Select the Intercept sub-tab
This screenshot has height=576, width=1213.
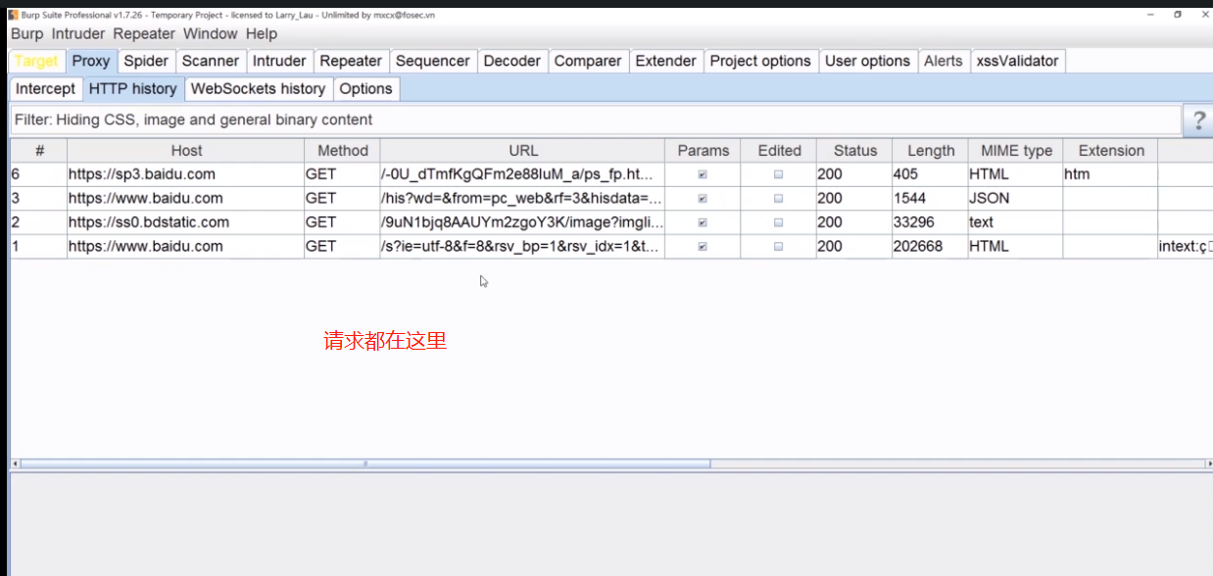point(45,88)
